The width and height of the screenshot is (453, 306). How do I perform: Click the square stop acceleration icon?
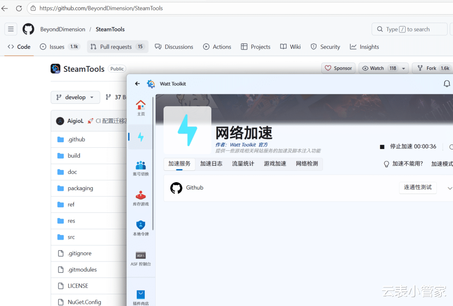pos(382,146)
